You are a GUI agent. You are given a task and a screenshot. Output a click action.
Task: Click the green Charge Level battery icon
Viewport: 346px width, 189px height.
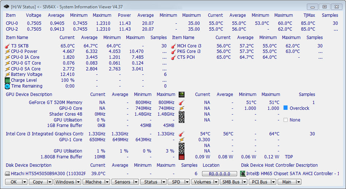click(x=7, y=80)
